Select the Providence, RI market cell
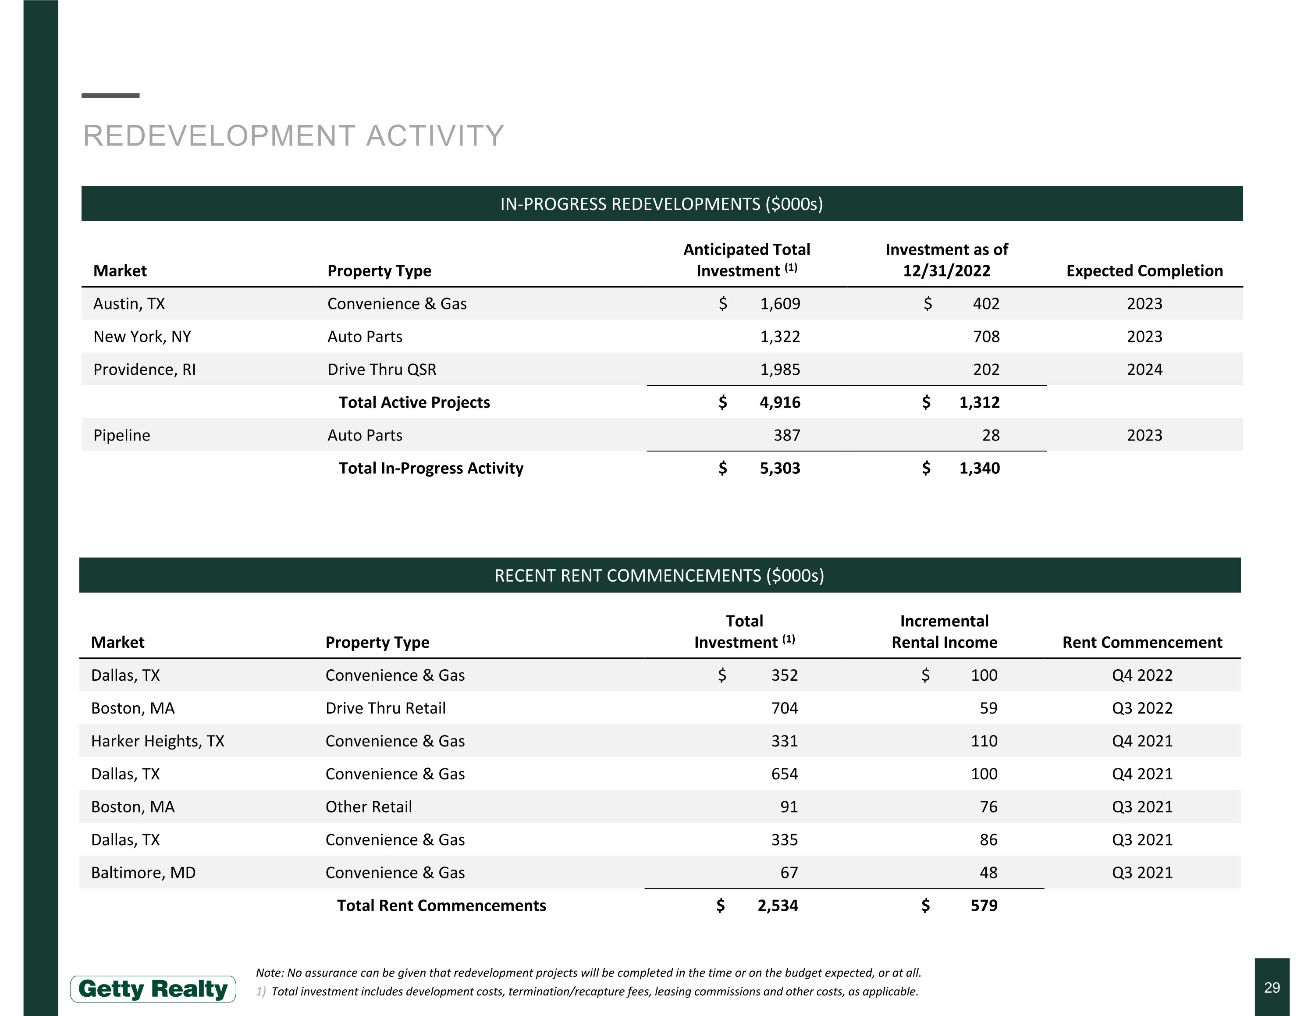The image size is (1315, 1016). pyautogui.click(x=145, y=369)
